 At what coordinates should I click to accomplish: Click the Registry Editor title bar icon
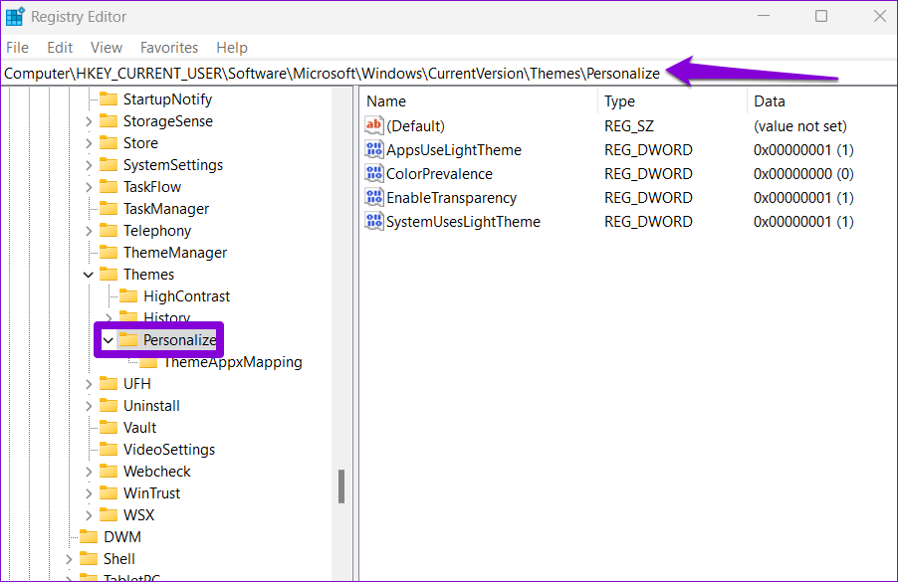click(15, 17)
